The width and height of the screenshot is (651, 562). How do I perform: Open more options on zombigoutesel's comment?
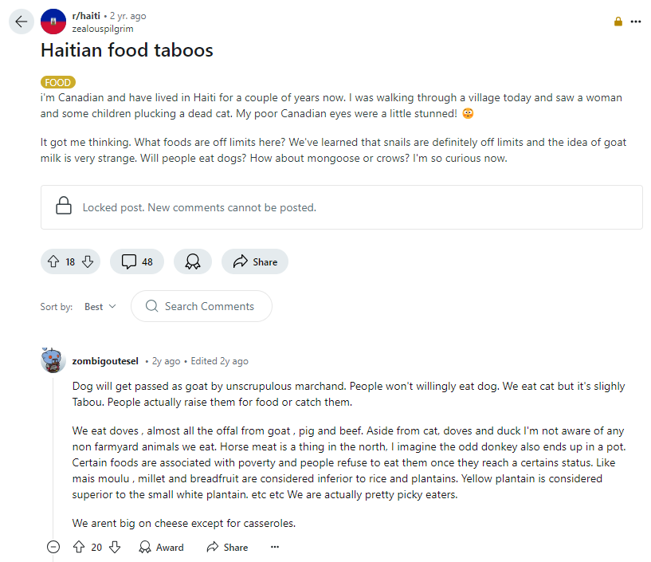click(275, 547)
